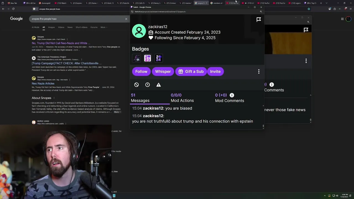Screen dimensions: 354x199
Task: Open the 2024 recap badge
Action: (x=158, y=58)
